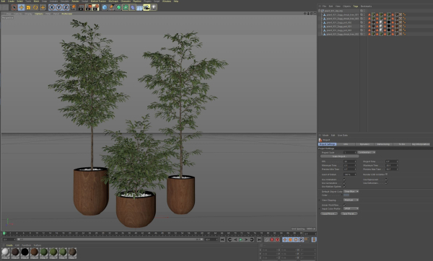Screen dimensions: 433x261
Task: Open the Window menu
Action: pos(167,1)
